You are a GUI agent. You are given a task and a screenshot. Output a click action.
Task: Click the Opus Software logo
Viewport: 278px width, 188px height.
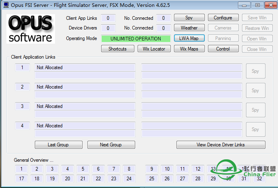(31, 29)
